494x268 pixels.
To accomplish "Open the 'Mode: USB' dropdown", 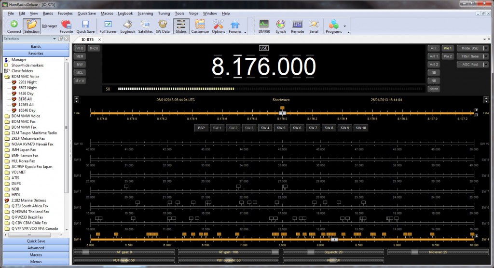I will tap(472, 48).
